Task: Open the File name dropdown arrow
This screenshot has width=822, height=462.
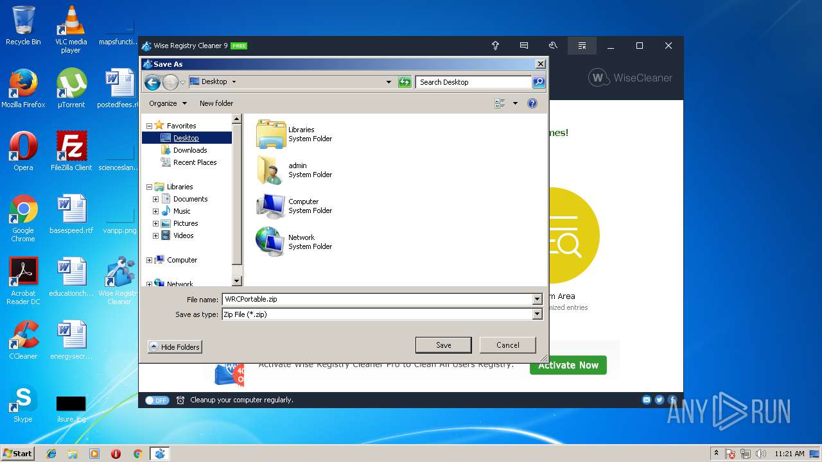Action: [x=537, y=299]
